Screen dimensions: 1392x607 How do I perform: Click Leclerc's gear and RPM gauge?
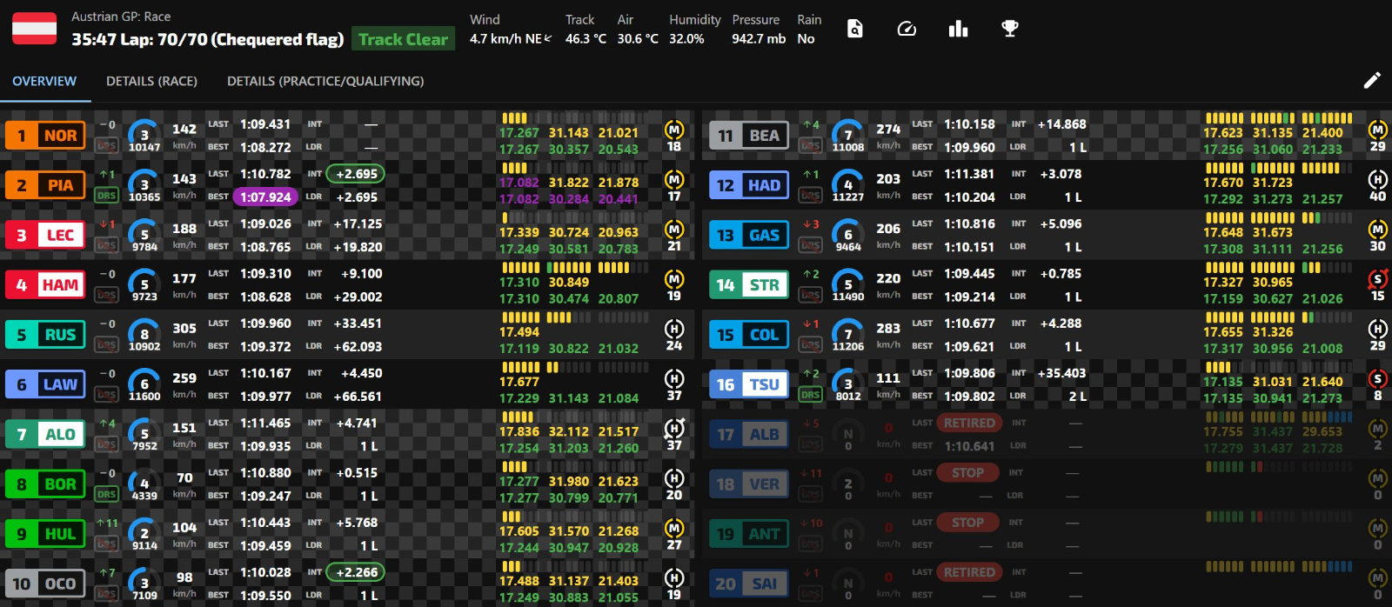(x=144, y=236)
